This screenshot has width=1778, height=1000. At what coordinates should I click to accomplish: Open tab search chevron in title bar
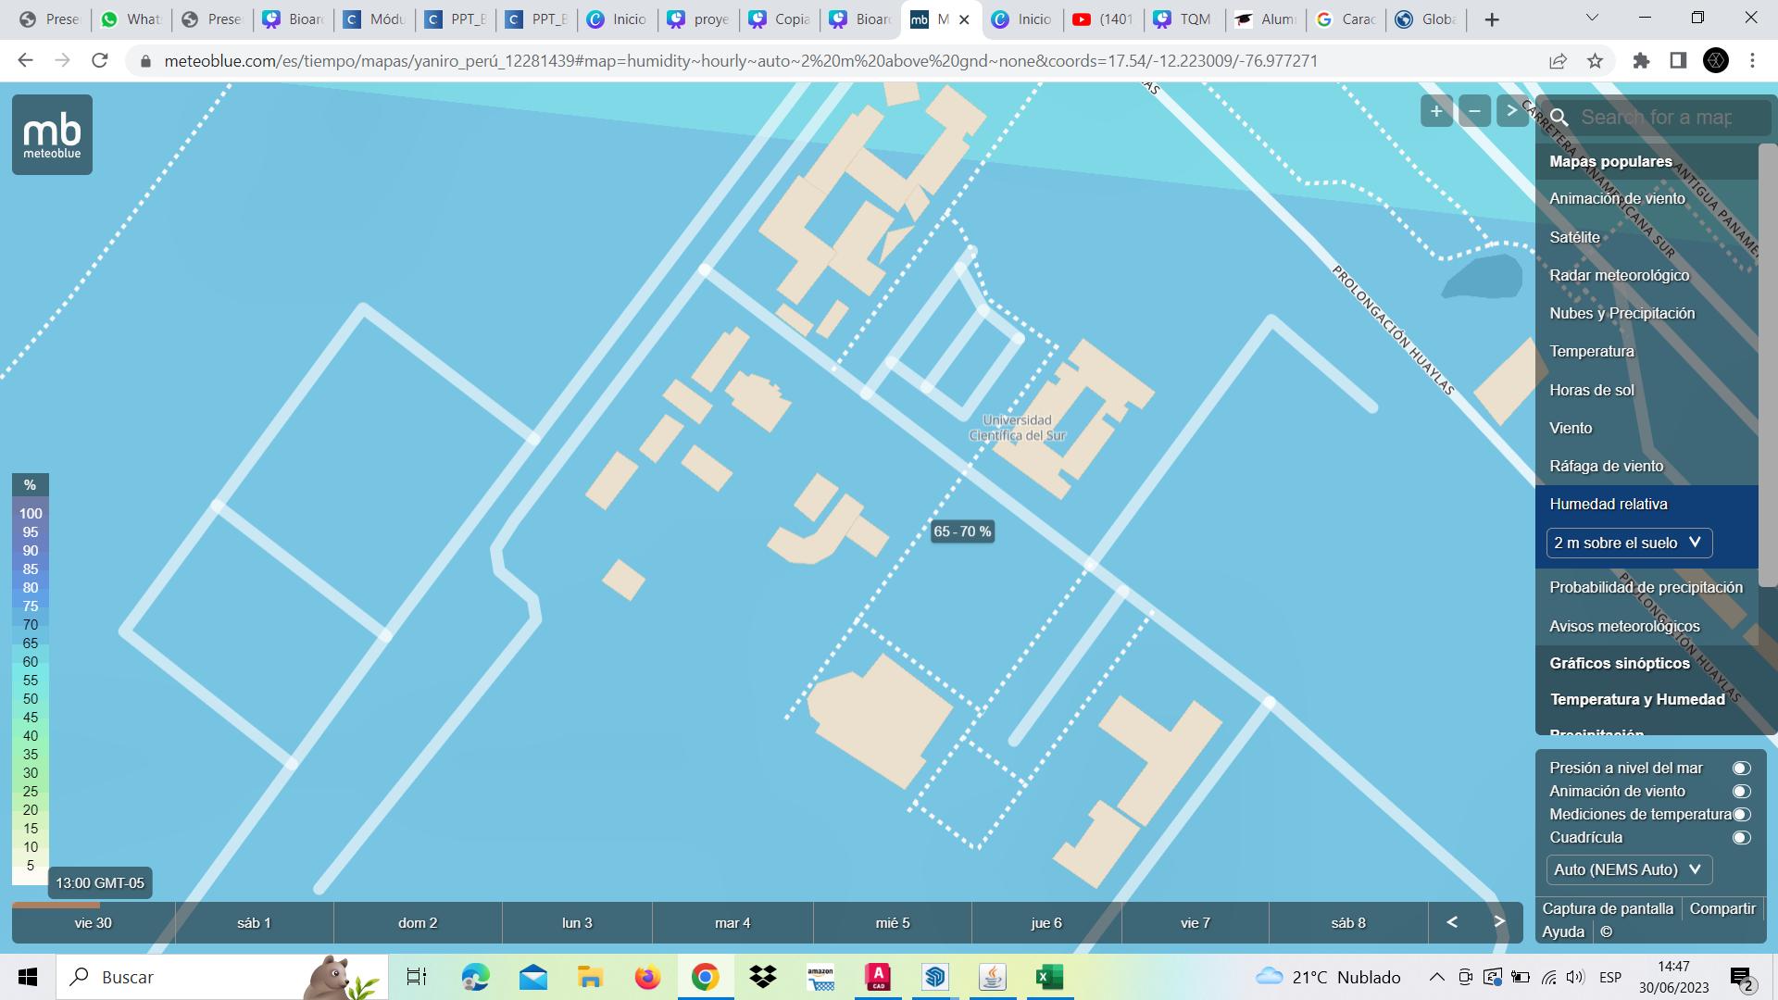[x=1593, y=18]
